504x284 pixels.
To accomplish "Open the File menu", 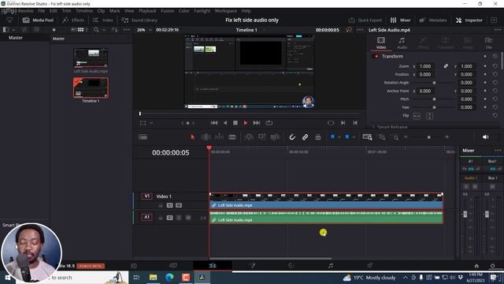I will tap(42, 10).
